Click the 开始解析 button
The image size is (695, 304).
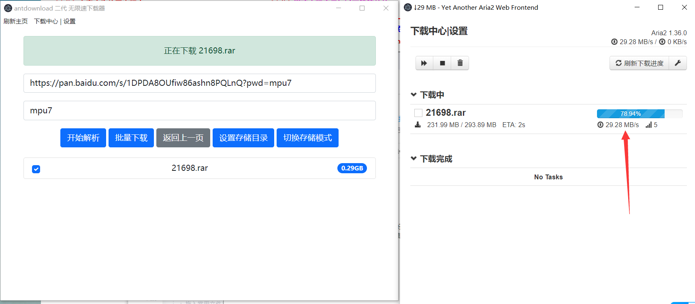pyautogui.click(x=83, y=138)
